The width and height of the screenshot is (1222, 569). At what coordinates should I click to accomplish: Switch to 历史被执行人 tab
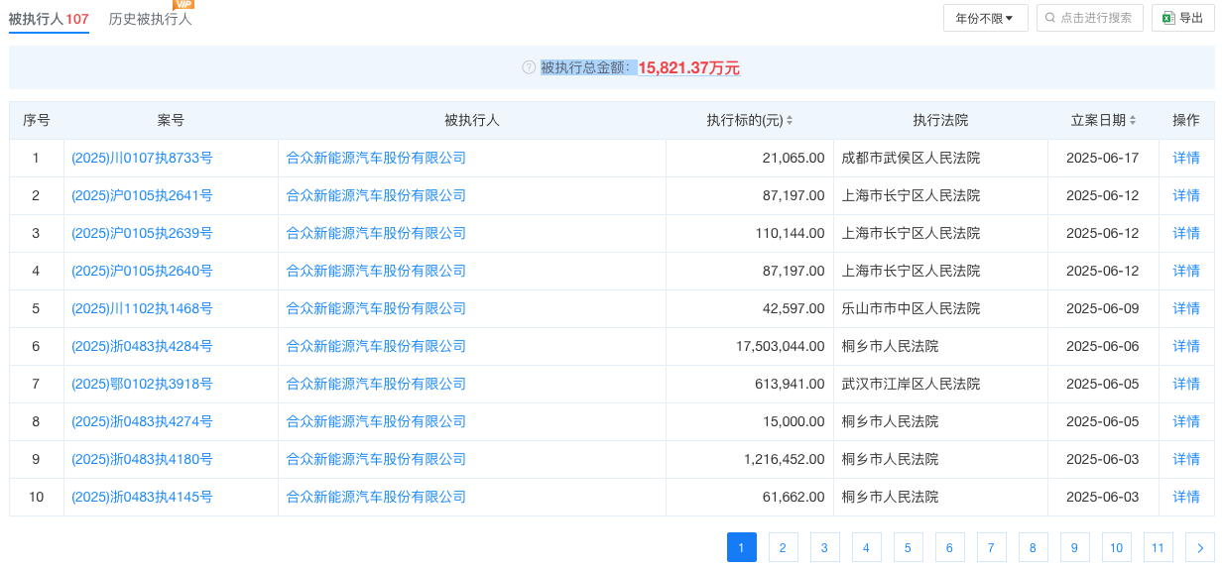click(x=150, y=19)
